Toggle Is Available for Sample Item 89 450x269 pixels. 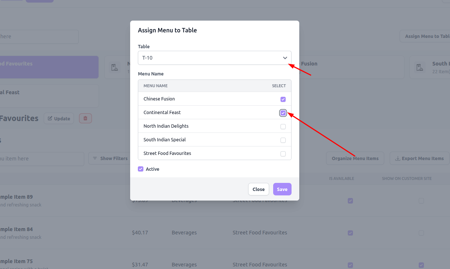click(350, 201)
